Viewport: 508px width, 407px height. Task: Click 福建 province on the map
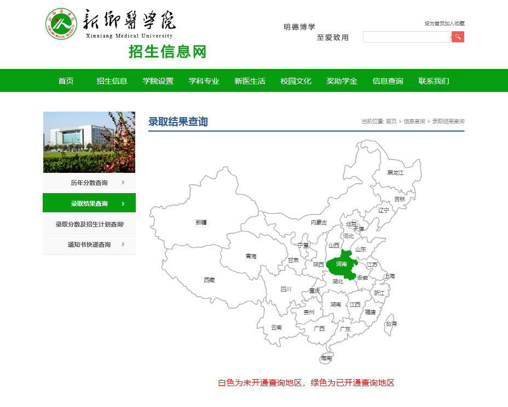pyautogui.click(x=370, y=312)
